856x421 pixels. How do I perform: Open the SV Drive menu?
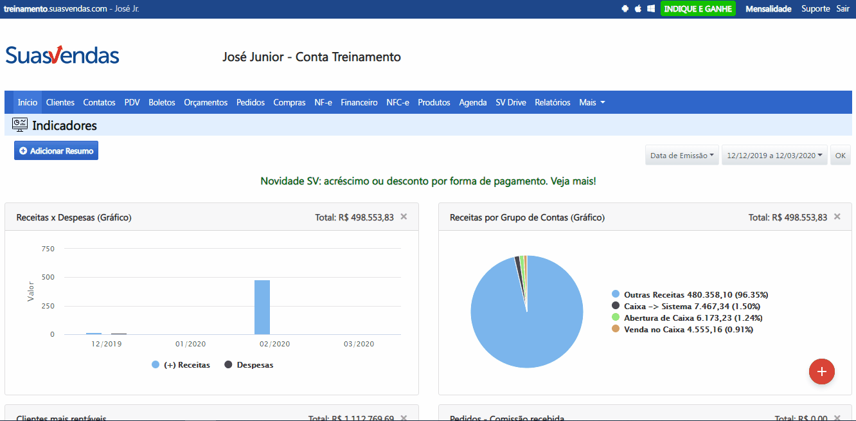511,102
